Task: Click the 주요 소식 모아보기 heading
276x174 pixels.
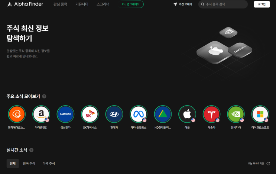Action: [23, 96]
